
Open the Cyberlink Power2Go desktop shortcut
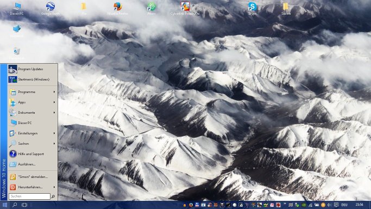click(185, 9)
